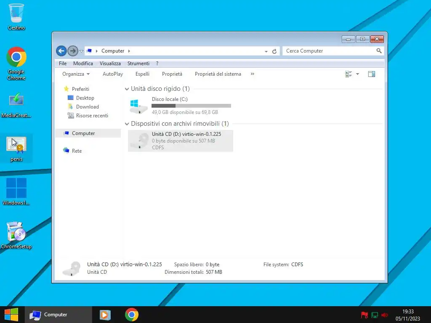The width and height of the screenshot is (431, 323).
Task: Open recent locations dropdown next to forward arrow
Action: (x=81, y=51)
